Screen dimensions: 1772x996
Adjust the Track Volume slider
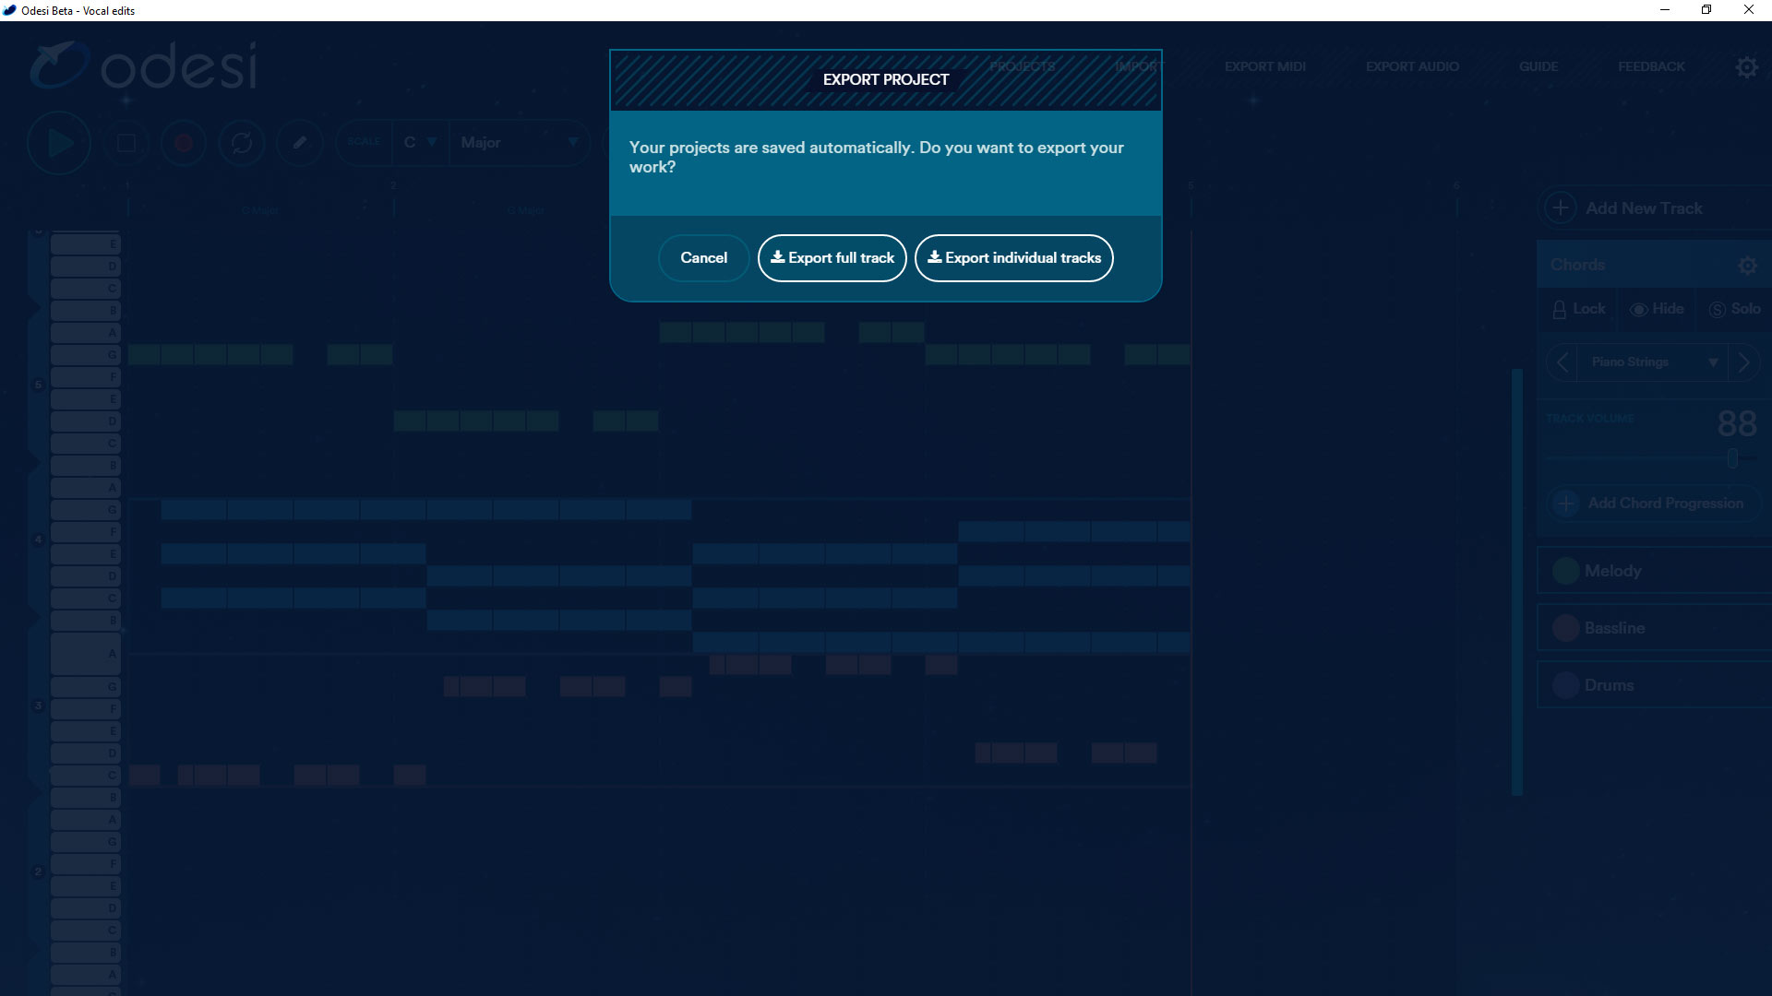pyautogui.click(x=1733, y=457)
